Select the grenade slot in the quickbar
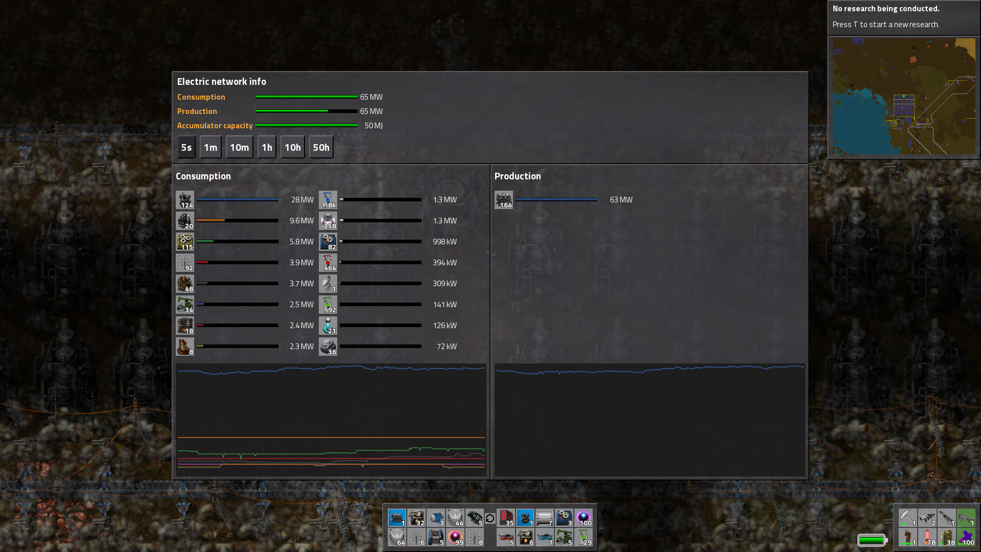This screenshot has height=552, width=981. 475,518
